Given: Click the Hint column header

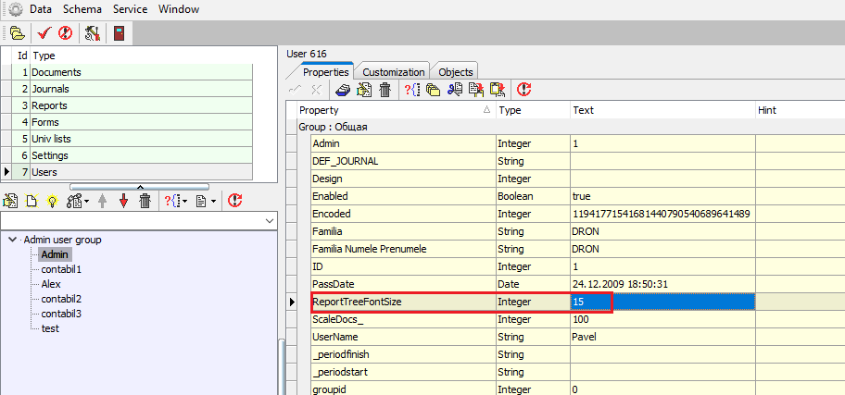Looking at the screenshot, I should click(800, 110).
